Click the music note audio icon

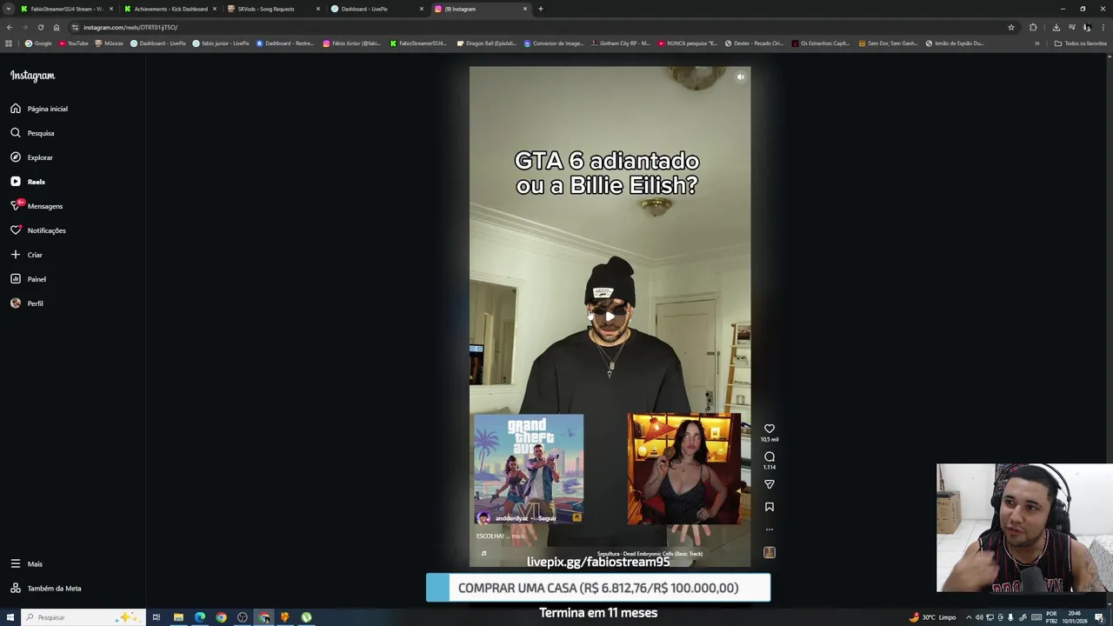pos(483,553)
